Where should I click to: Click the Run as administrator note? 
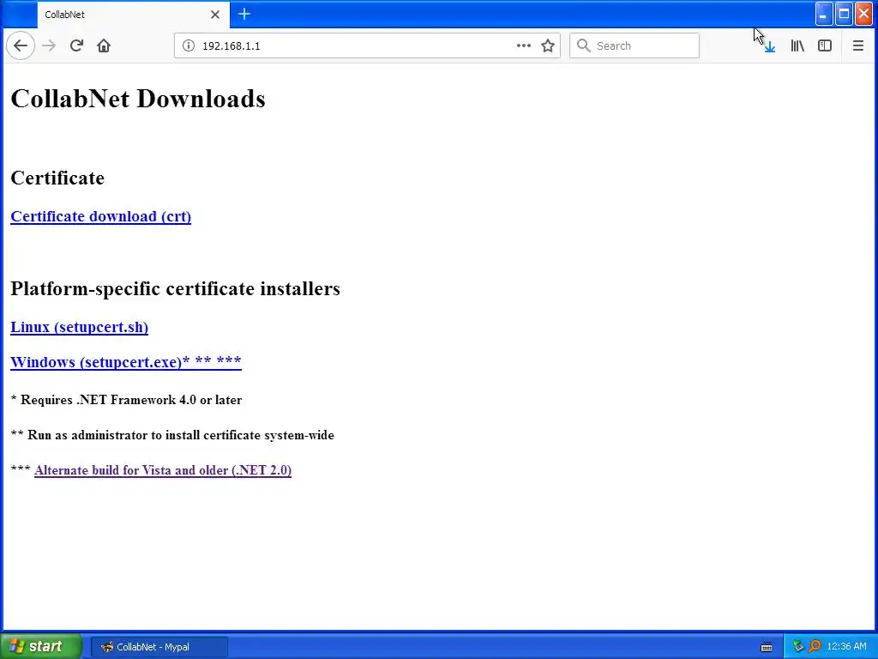(x=172, y=435)
